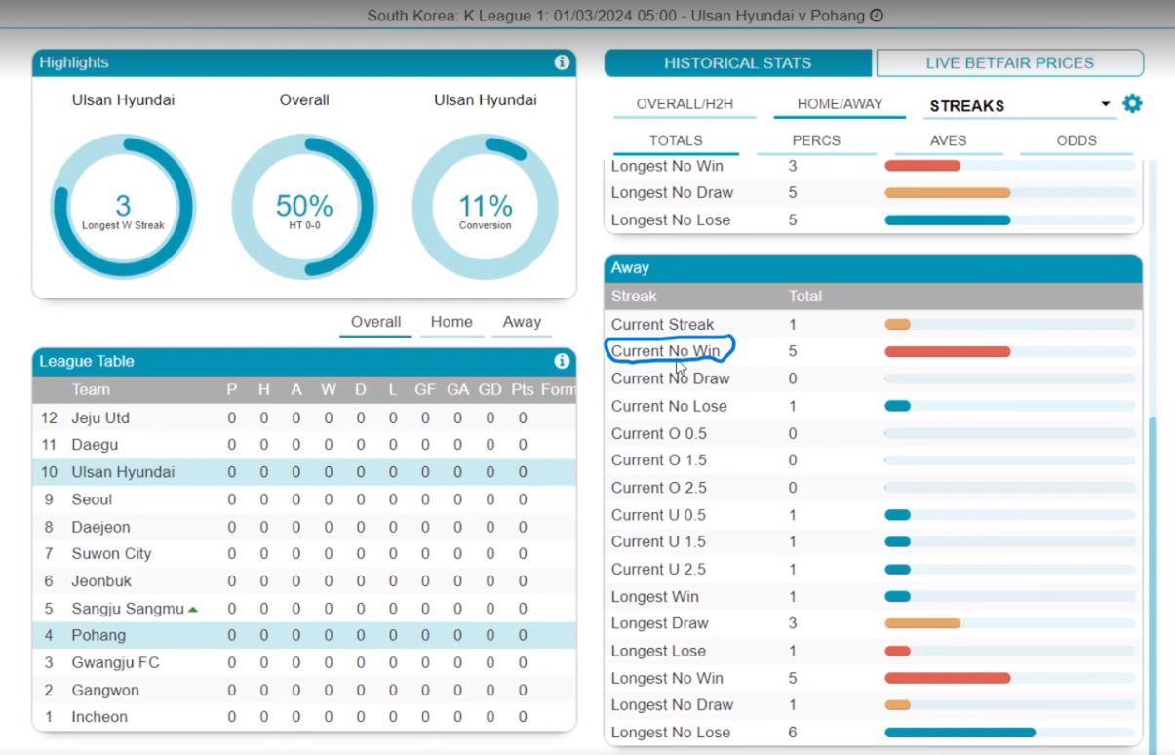Show the Away league table view
The height and width of the screenshot is (755, 1175).
click(522, 322)
